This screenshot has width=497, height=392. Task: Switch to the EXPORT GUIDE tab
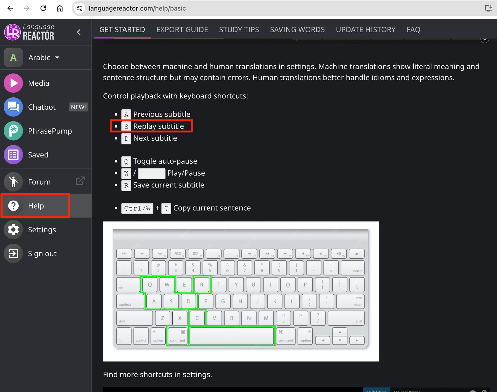[x=182, y=29]
